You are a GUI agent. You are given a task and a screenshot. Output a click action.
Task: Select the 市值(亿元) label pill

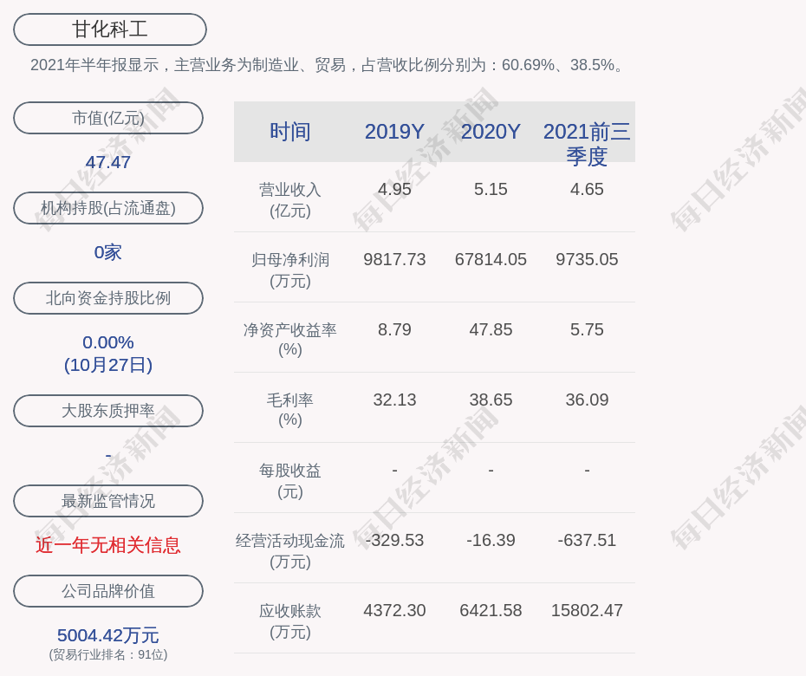(x=108, y=118)
